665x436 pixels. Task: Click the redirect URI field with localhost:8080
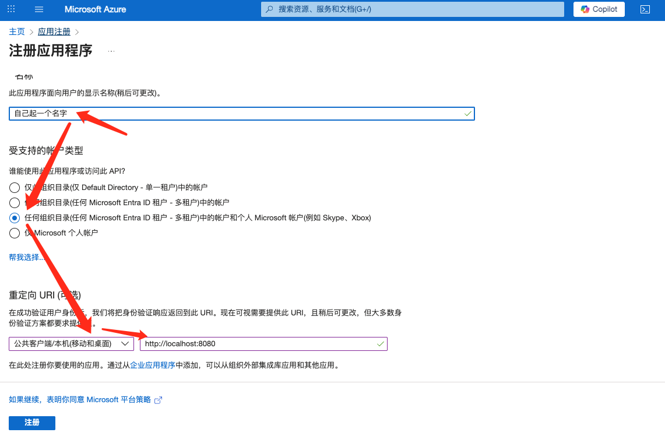[x=263, y=344]
